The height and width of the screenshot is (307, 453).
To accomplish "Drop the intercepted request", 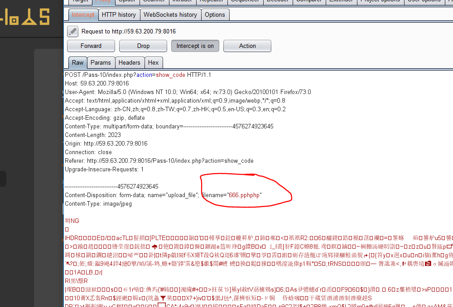I will pyautogui.click(x=143, y=46).
